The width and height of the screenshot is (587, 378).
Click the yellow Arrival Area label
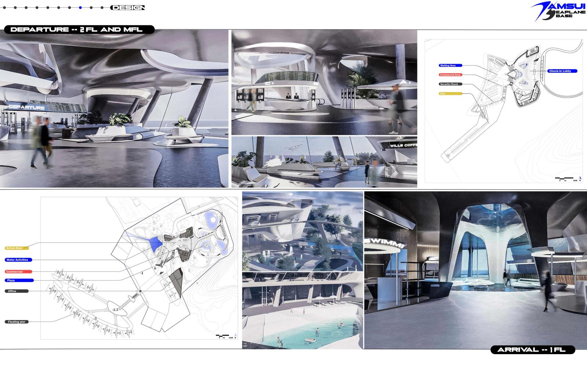click(18, 248)
